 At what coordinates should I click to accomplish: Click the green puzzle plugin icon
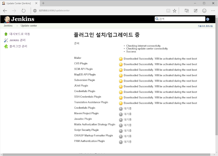pos(6,46)
